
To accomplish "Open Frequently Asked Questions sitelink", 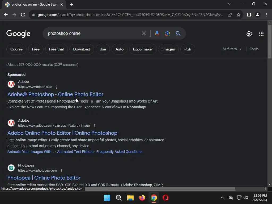I will tap(119, 152).
